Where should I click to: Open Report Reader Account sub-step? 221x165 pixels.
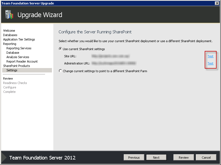(22, 61)
